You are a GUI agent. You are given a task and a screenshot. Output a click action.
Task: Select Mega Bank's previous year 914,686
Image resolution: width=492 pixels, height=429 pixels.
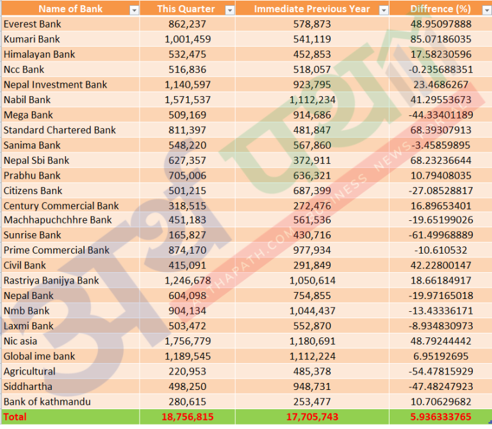click(312, 115)
